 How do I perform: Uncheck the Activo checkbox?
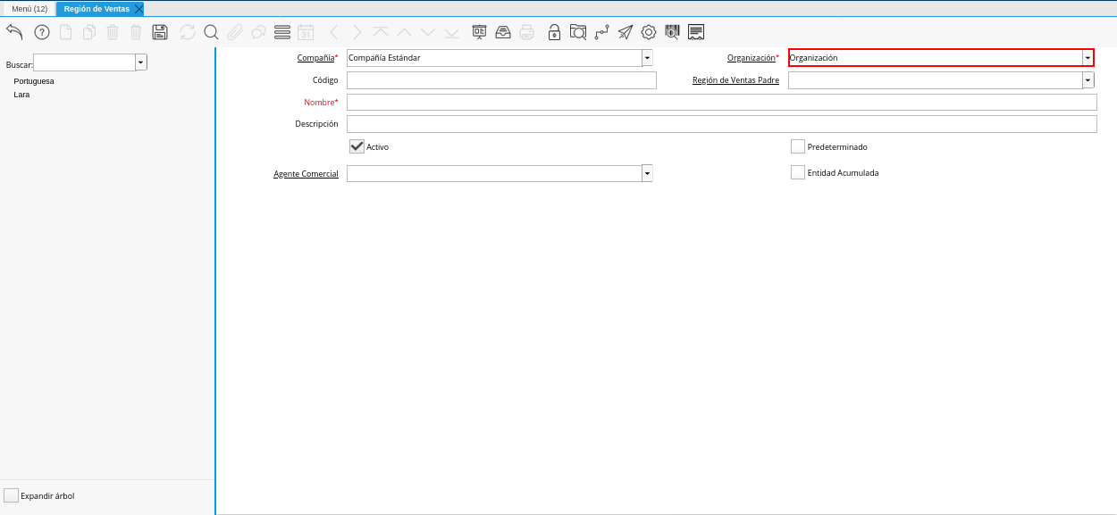[x=357, y=146]
